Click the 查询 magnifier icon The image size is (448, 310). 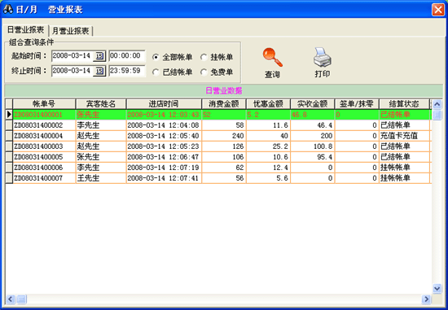[273, 58]
